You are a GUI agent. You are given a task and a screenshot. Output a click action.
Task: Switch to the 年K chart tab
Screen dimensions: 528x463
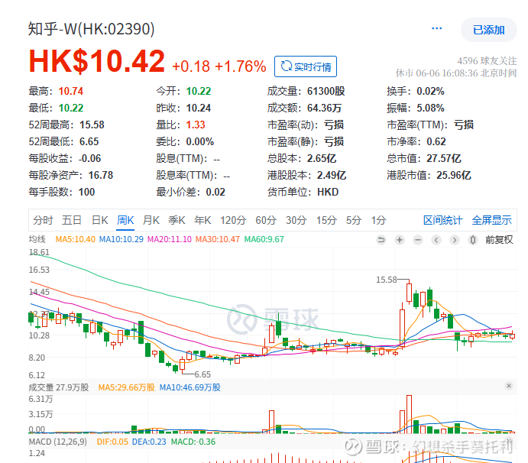[x=202, y=220]
